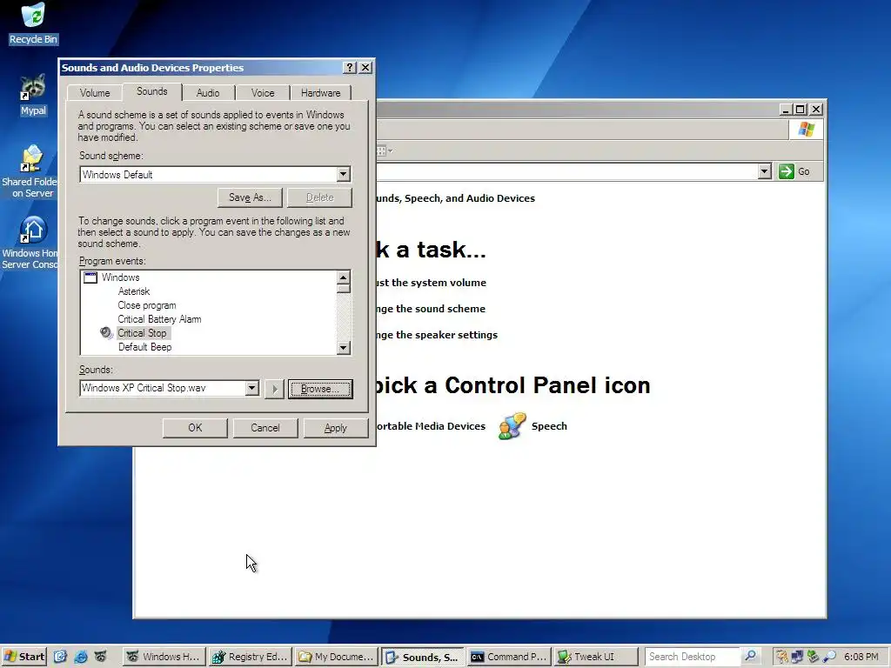Select Windows in Program events list
Viewport: 891px width, 668px height.
[120, 277]
